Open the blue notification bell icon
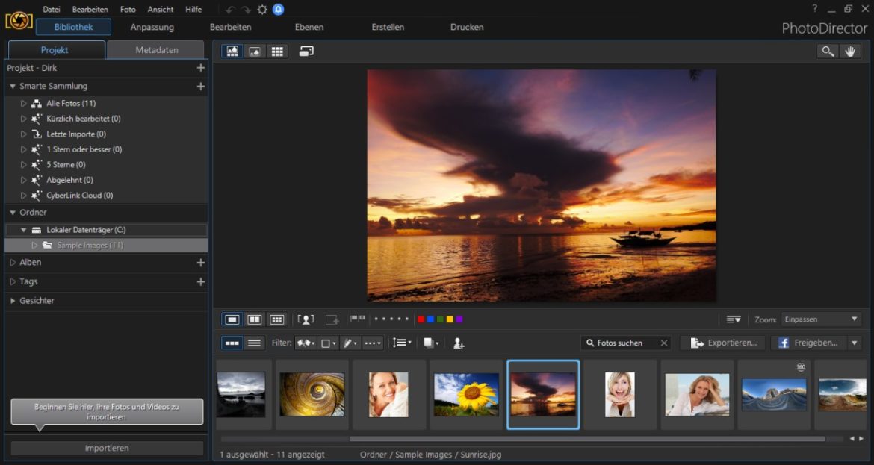 (x=278, y=10)
